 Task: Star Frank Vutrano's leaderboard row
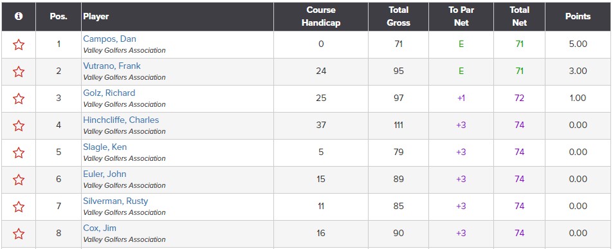(19, 72)
